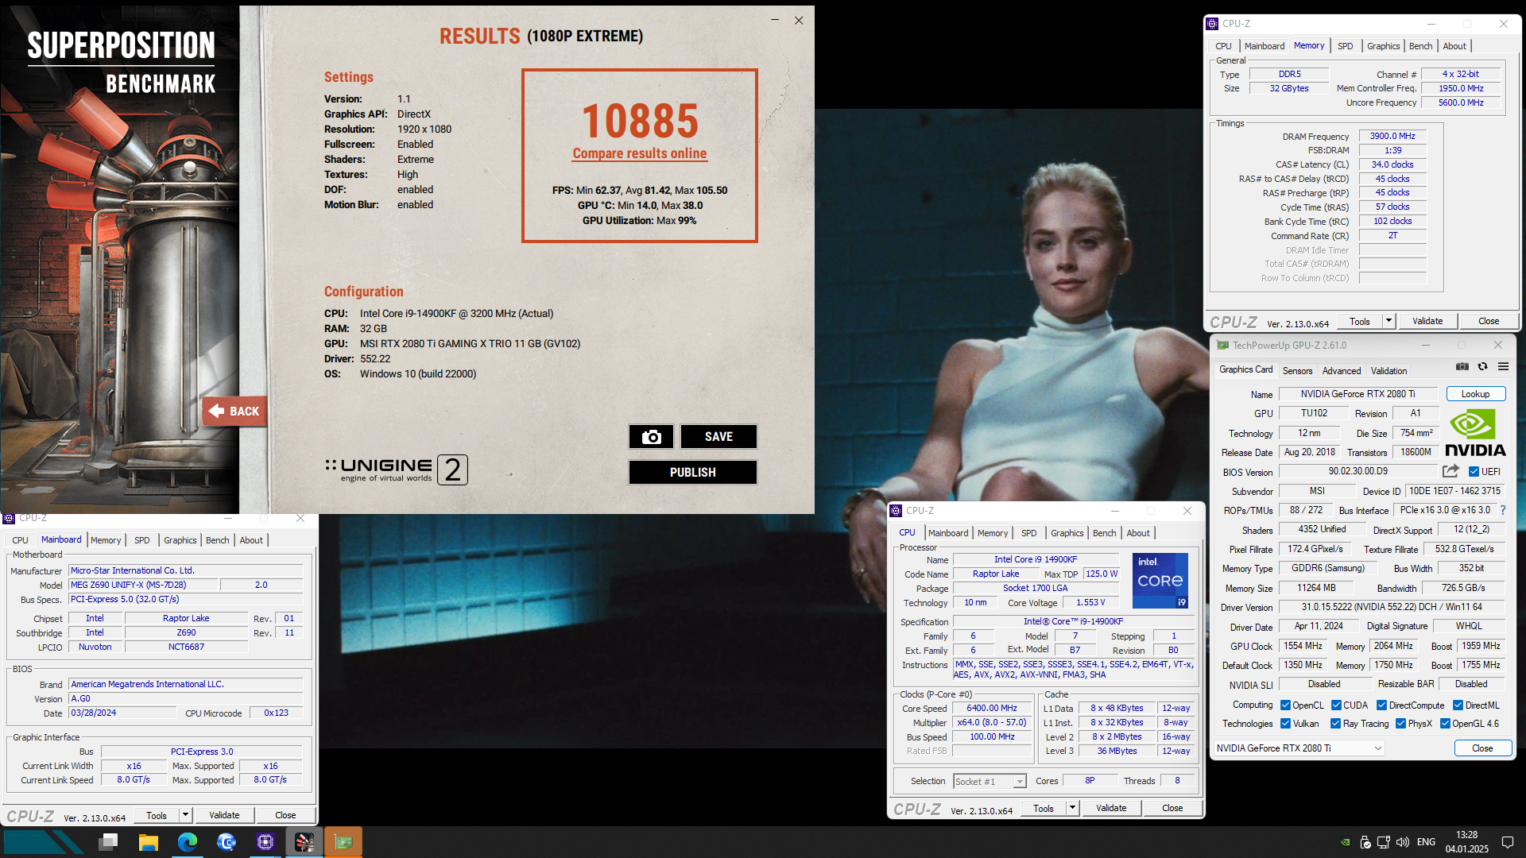Open File Explorer from the taskbar
This screenshot has height=858, width=1526.
point(148,842)
